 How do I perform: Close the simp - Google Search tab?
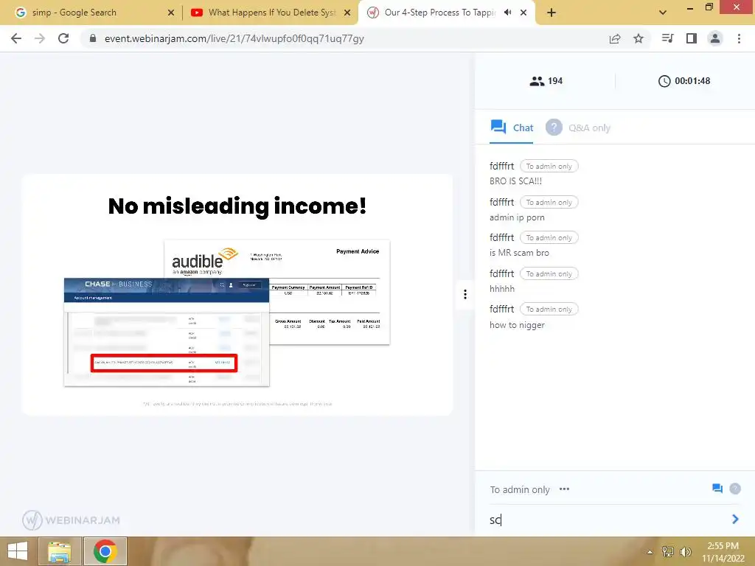[171, 13]
